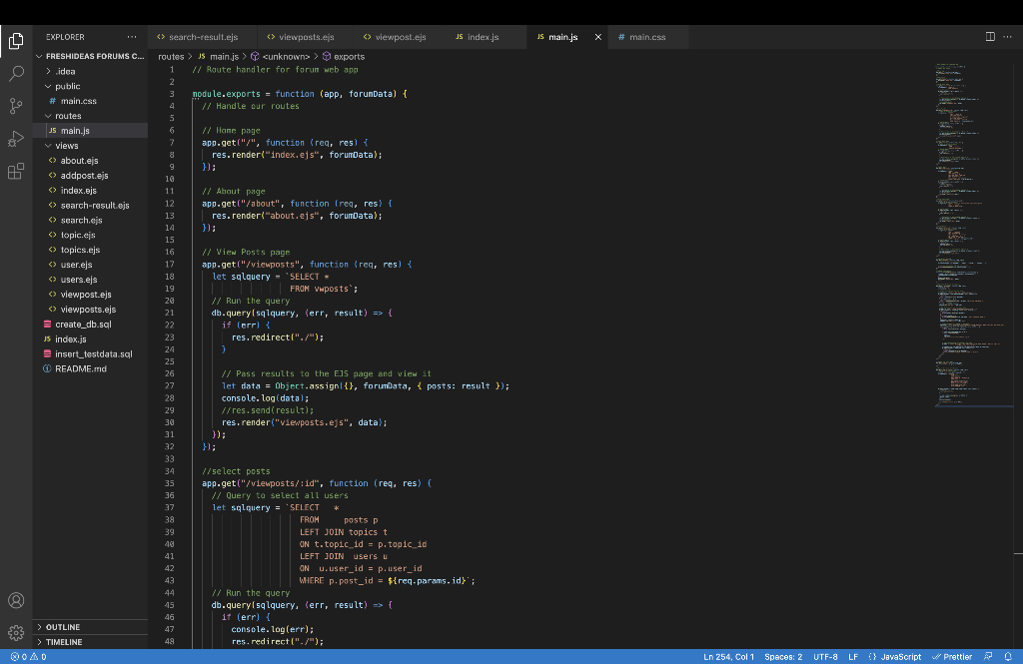Open the Source Control view
This screenshot has height=664, width=1023.
[x=16, y=106]
